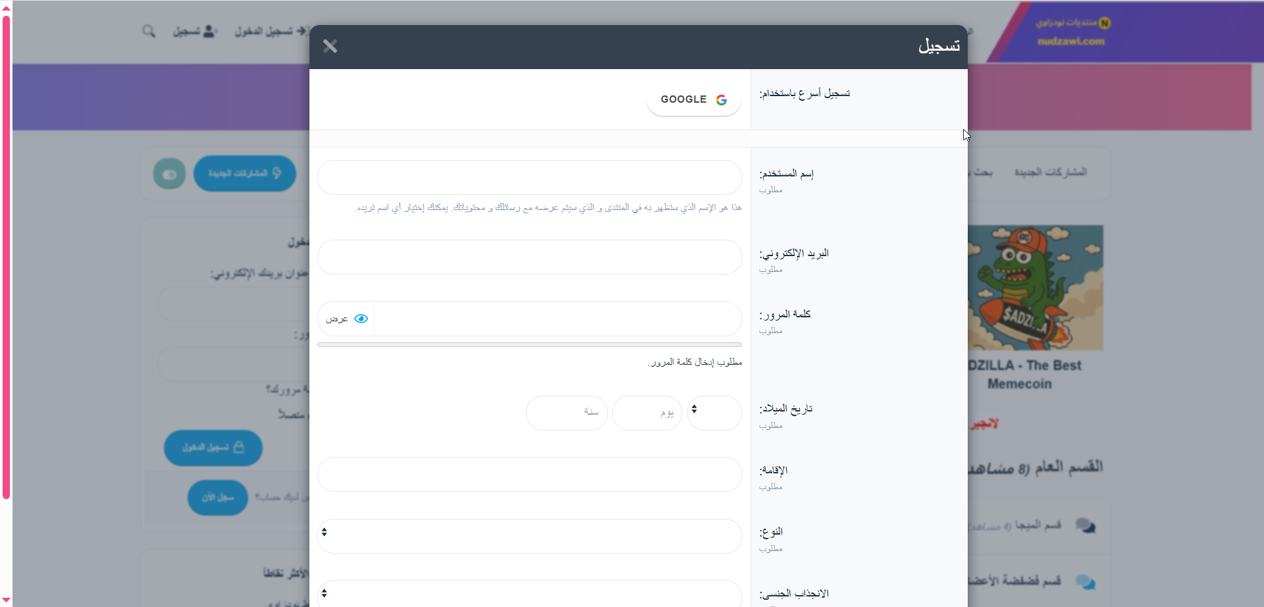Click the login arrow icon in header
The height and width of the screenshot is (607, 1264).
(x=302, y=31)
